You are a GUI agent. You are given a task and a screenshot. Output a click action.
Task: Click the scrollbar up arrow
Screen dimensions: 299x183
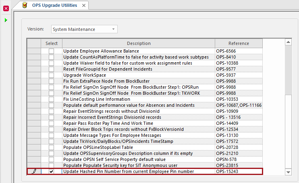tap(289, 42)
